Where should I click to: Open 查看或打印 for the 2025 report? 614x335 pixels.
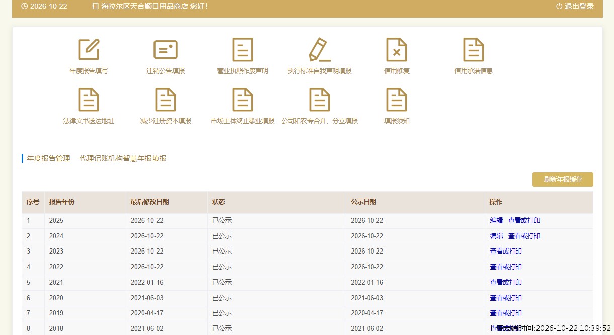524,220
